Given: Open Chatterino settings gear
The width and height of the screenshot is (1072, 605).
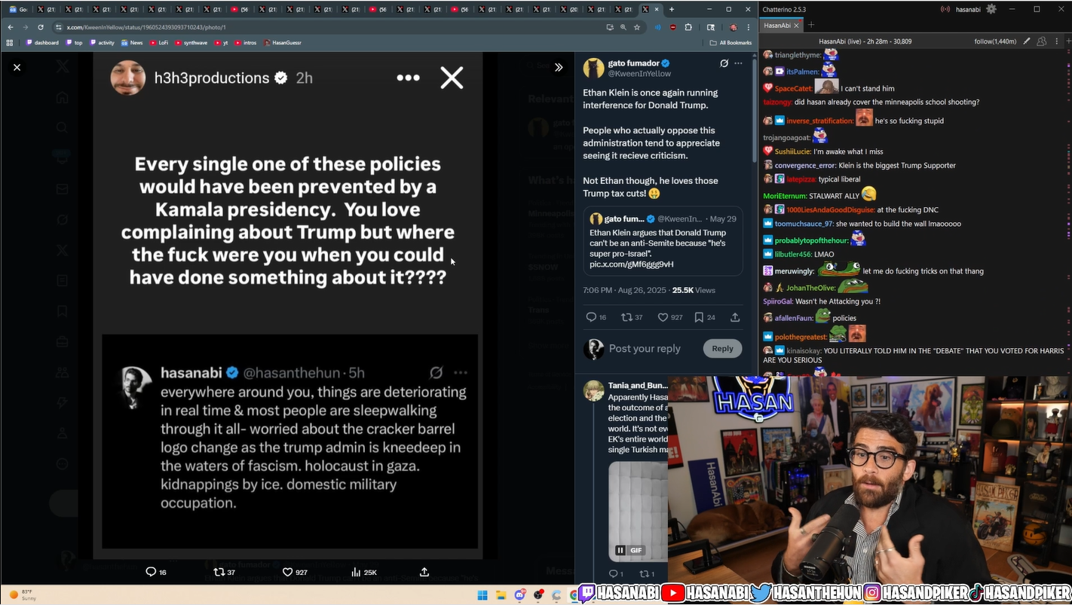Looking at the screenshot, I should point(991,9).
